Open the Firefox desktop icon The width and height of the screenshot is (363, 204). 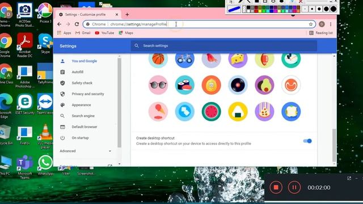25,135
